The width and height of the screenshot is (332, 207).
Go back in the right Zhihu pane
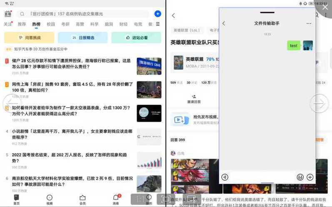pyautogui.click(x=174, y=15)
